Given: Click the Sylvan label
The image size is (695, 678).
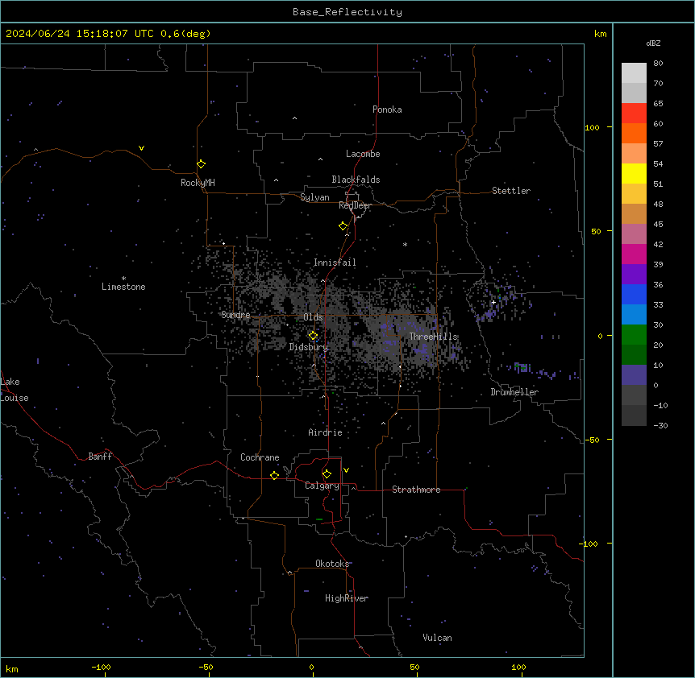Looking at the screenshot, I should coord(314,197).
